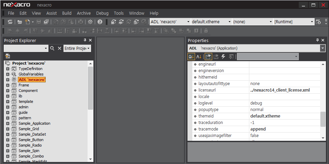Expand the GlobalVariables tree node
This screenshot has height=164, width=329.
(x=8, y=74)
